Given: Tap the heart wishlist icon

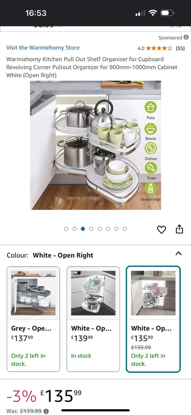Looking at the screenshot, I should (x=161, y=229).
